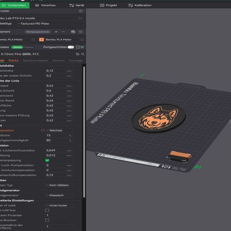Click the compare presets icon next to Fortgeschritten

(x=78, y=47)
